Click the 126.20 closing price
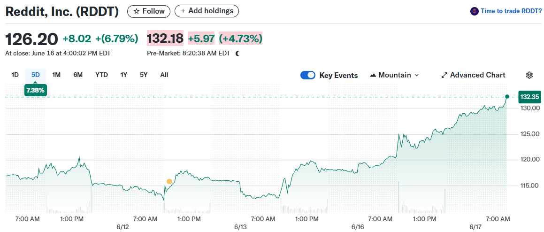 tap(31, 39)
